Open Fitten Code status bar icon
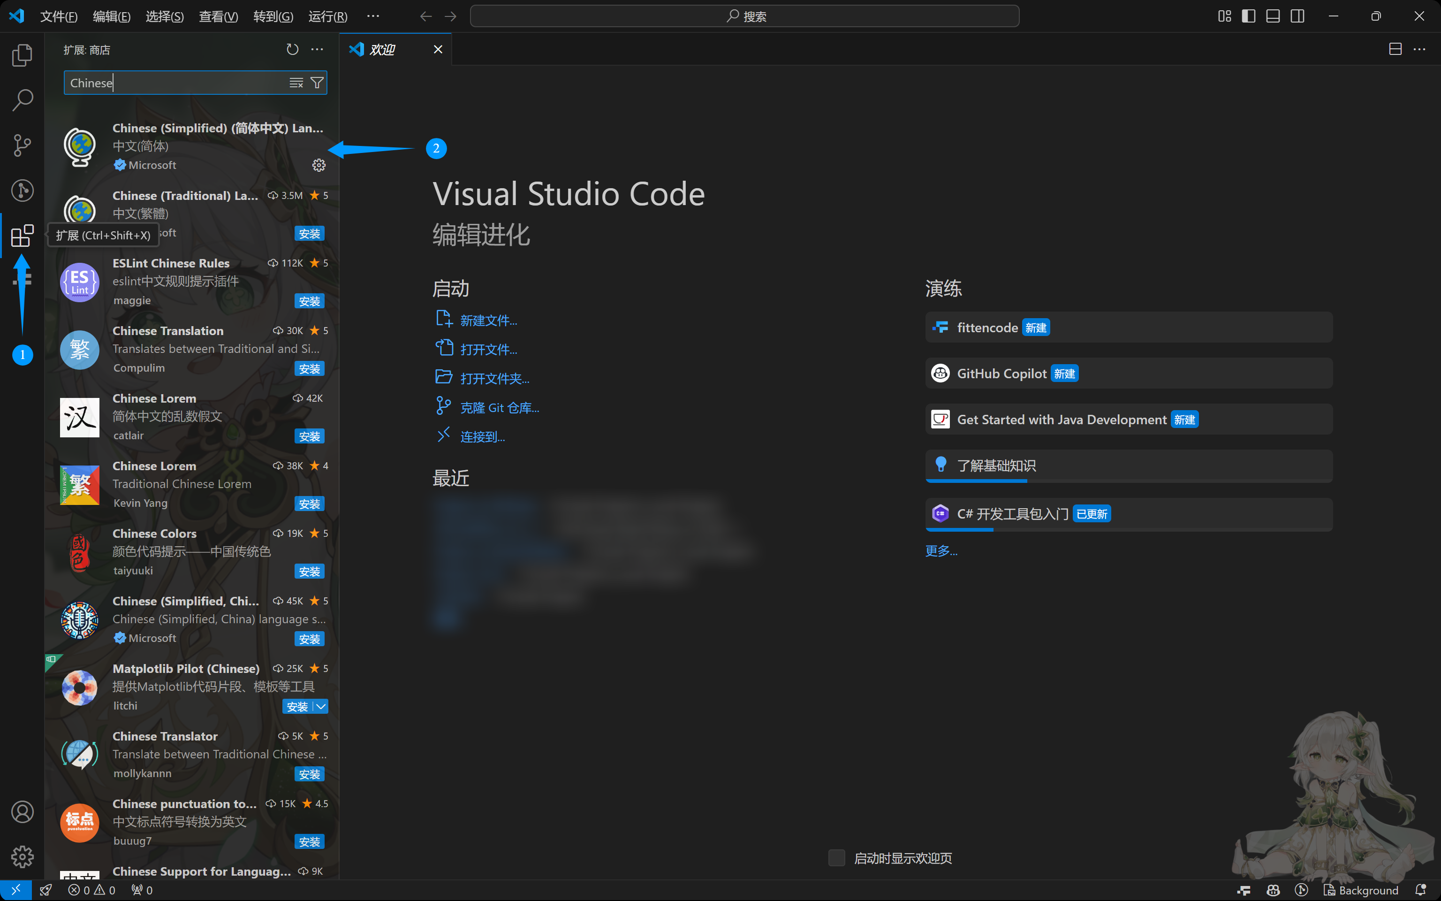 click(x=1244, y=890)
